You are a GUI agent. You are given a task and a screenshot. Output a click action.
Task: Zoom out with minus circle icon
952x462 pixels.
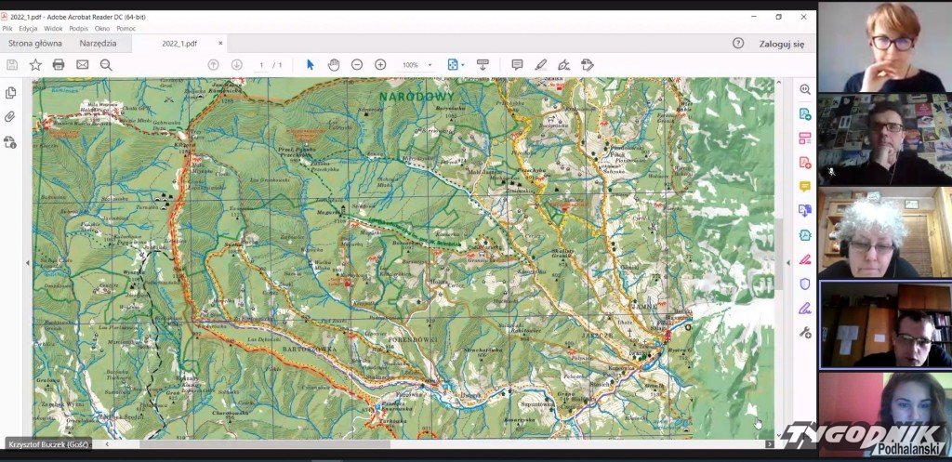[357, 65]
